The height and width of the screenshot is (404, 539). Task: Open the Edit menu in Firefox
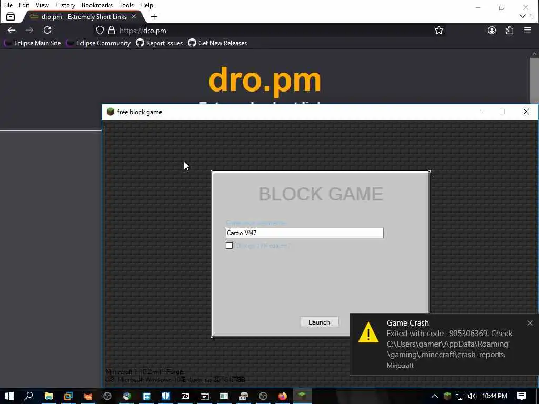pyautogui.click(x=24, y=5)
